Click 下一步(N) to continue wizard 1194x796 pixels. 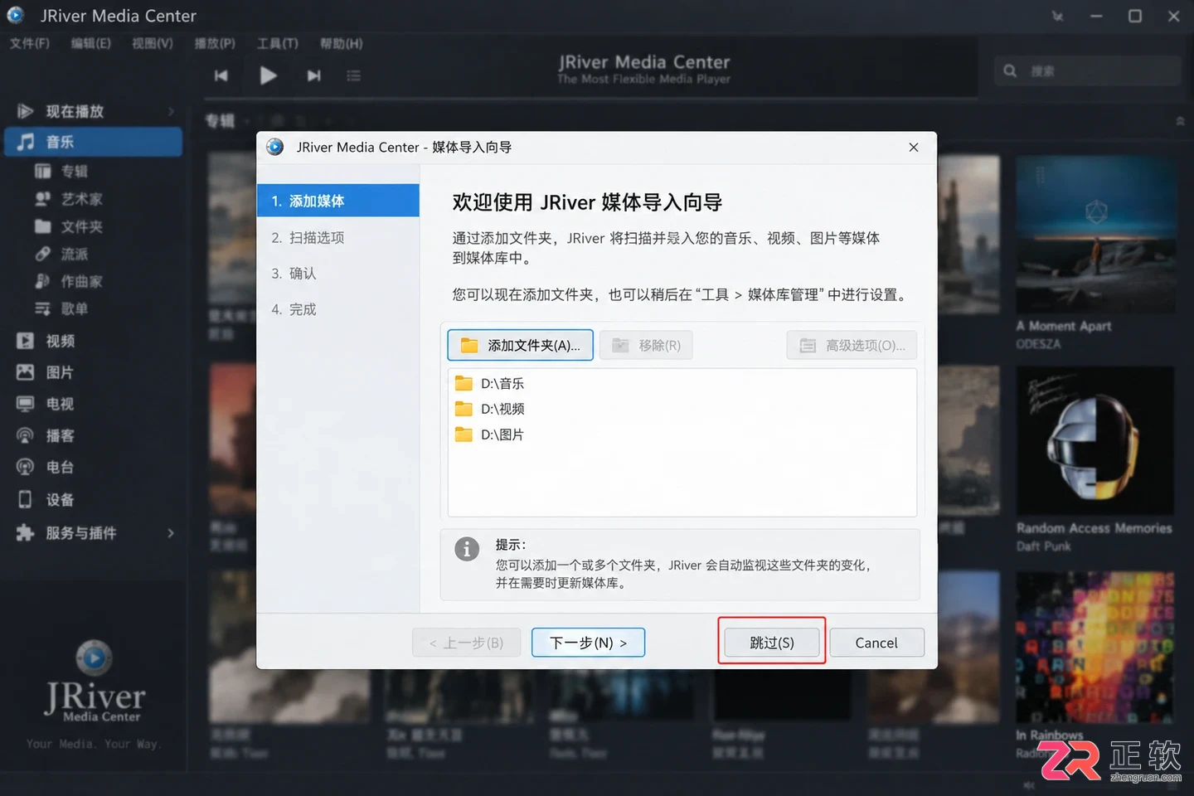click(x=588, y=643)
